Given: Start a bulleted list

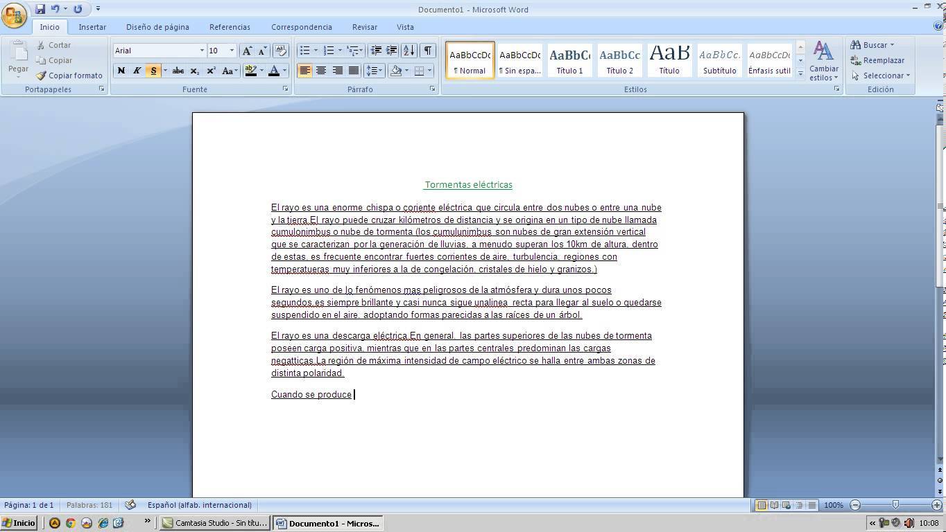Looking at the screenshot, I should point(304,51).
